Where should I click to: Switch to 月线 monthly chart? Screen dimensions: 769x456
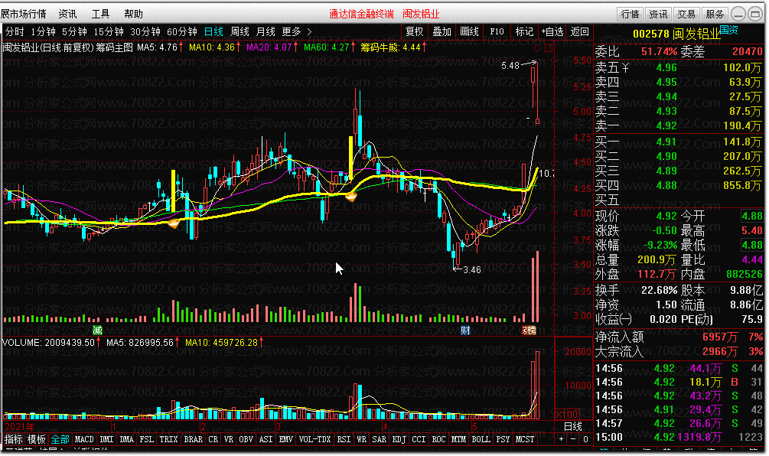pos(266,32)
